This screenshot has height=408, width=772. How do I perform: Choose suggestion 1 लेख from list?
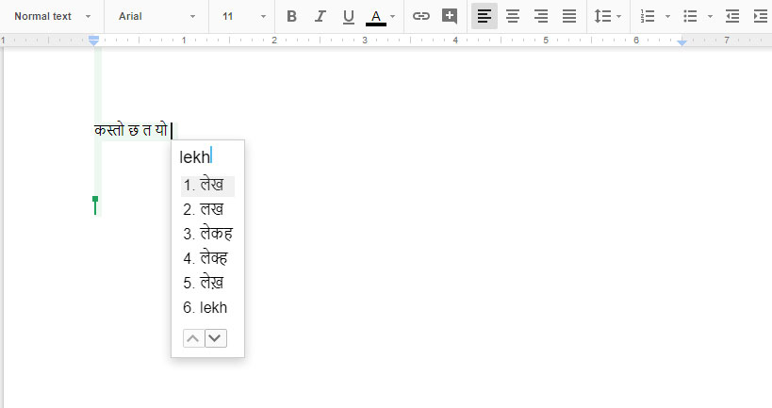[x=208, y=186]
